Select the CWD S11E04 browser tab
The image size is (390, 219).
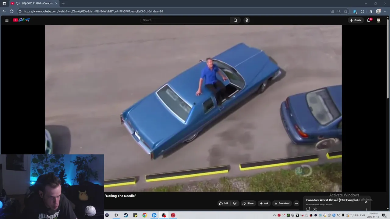(34, 3)
